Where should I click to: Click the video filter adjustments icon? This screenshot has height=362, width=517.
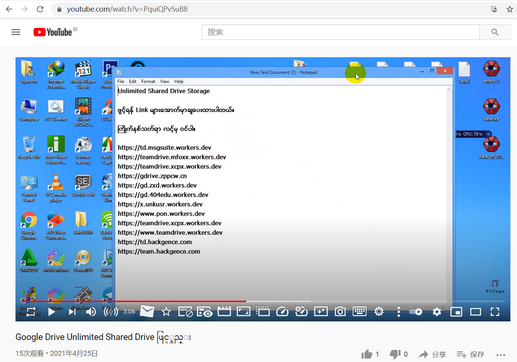click(x=301, y=311)
